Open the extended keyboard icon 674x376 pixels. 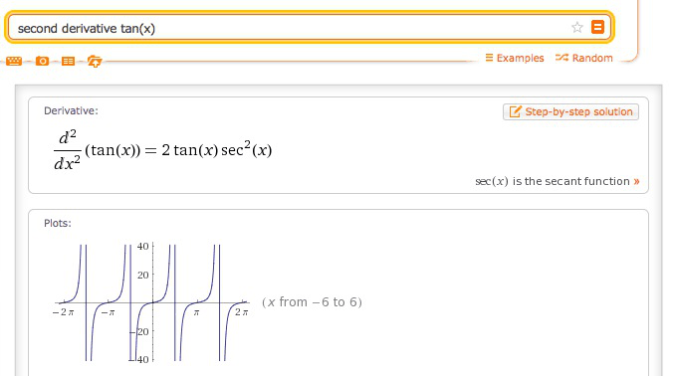[x=14, y=61]
